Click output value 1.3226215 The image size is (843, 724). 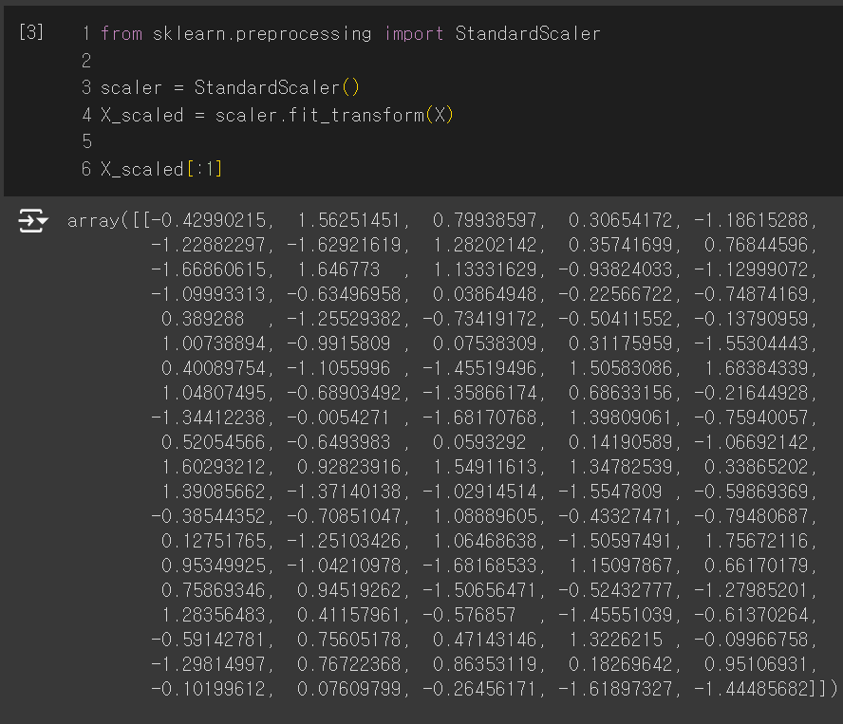click(615, 640)
